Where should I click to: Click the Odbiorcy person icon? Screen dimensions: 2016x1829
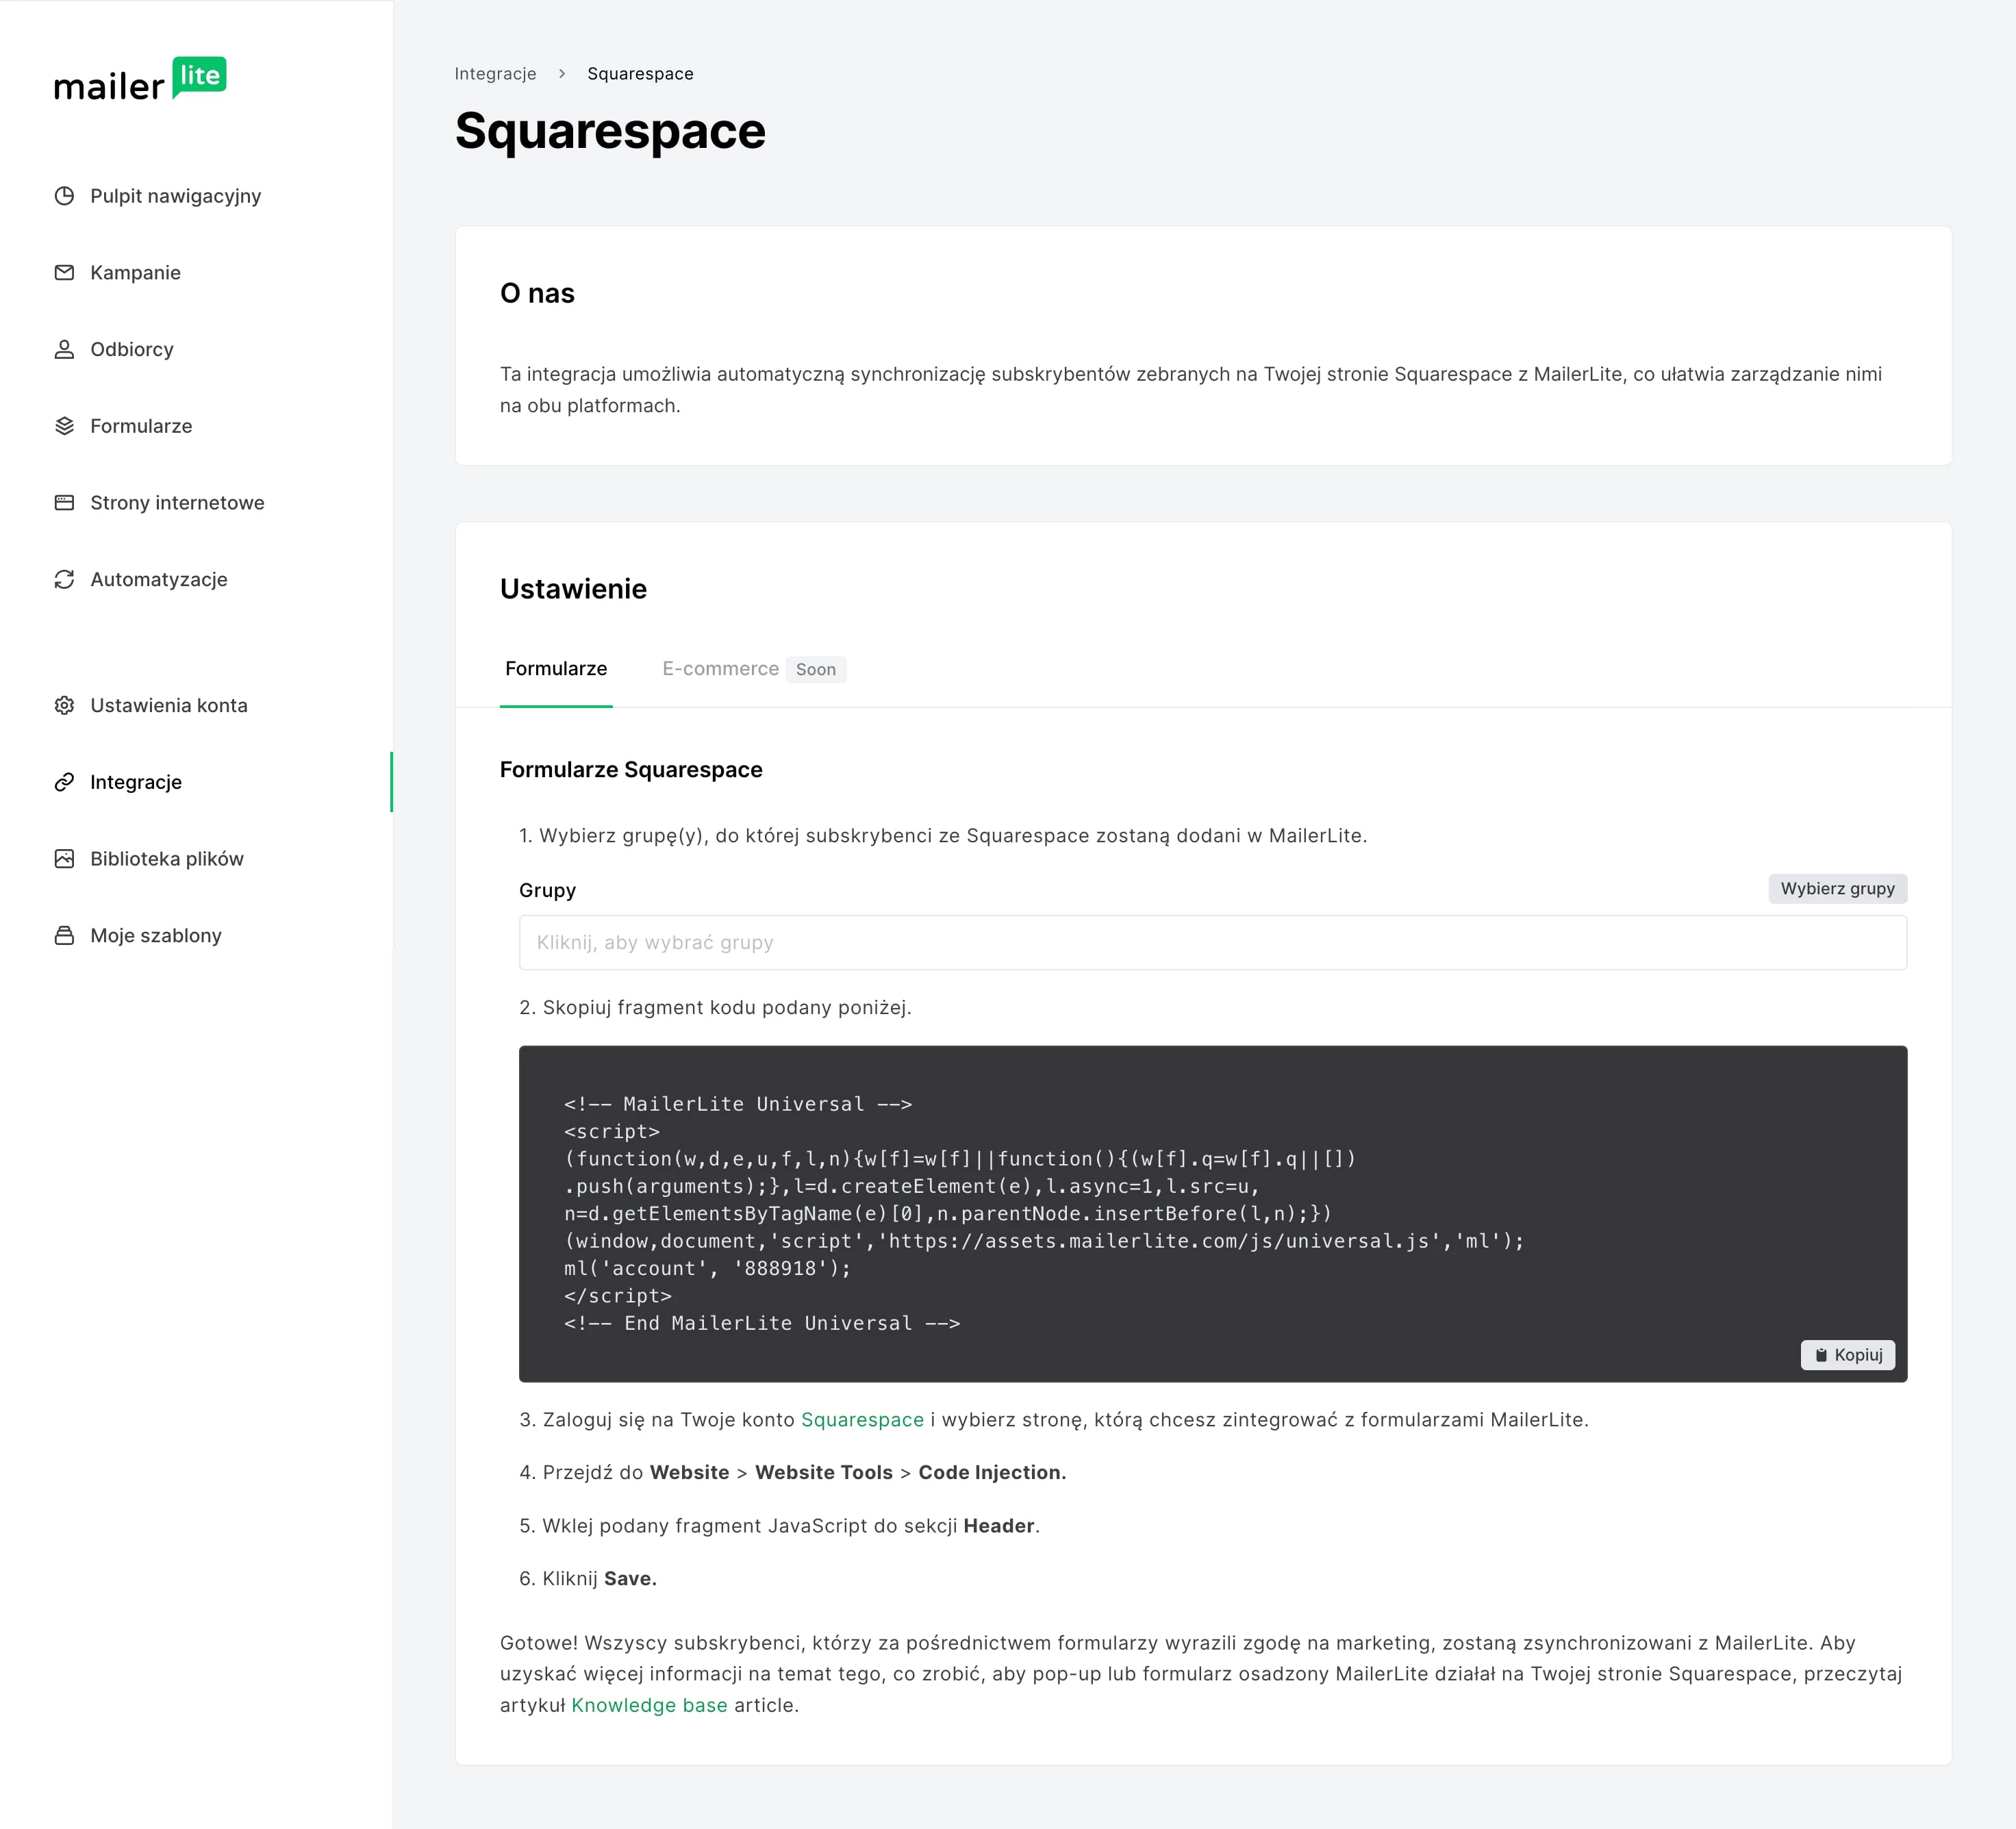point(64,349)
